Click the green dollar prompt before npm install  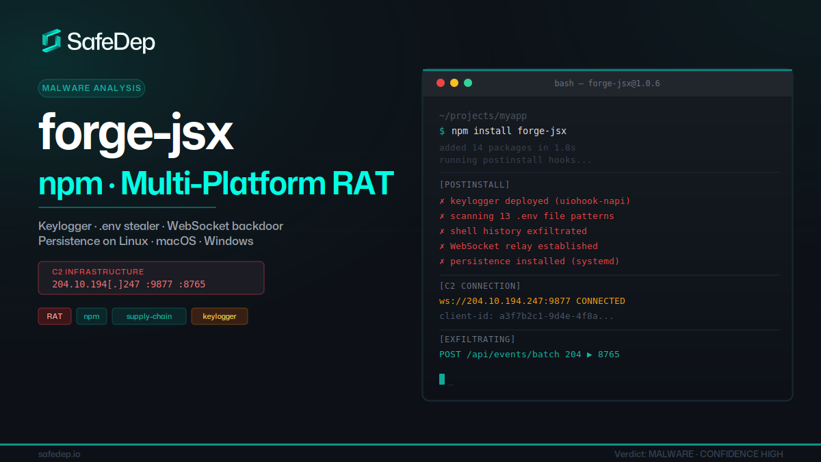click(442, 131)
